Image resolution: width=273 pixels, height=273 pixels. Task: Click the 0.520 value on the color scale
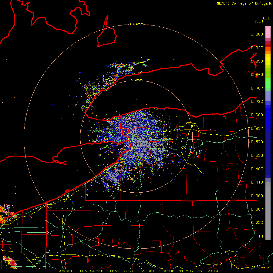(x=257, y=156)
